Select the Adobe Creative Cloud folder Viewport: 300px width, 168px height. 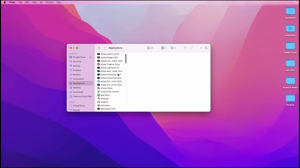(111, 64)
